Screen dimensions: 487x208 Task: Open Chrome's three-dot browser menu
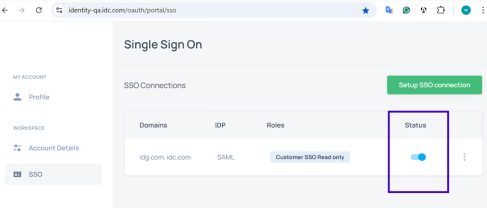click(482, 10)
